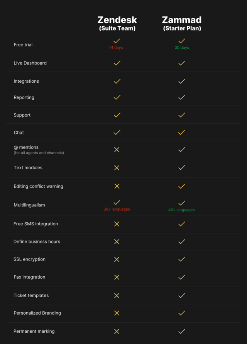
Task: Click the red '14 days' trial text
Action: coord(116,48)
